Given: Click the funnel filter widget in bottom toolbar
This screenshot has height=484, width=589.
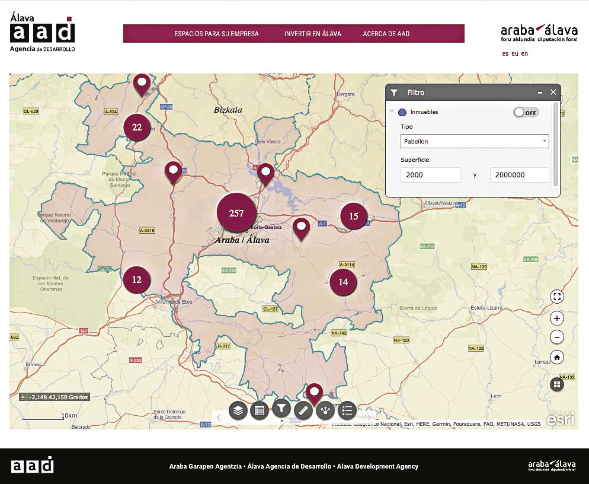Looking at the screenshot, I should point(281,409).
